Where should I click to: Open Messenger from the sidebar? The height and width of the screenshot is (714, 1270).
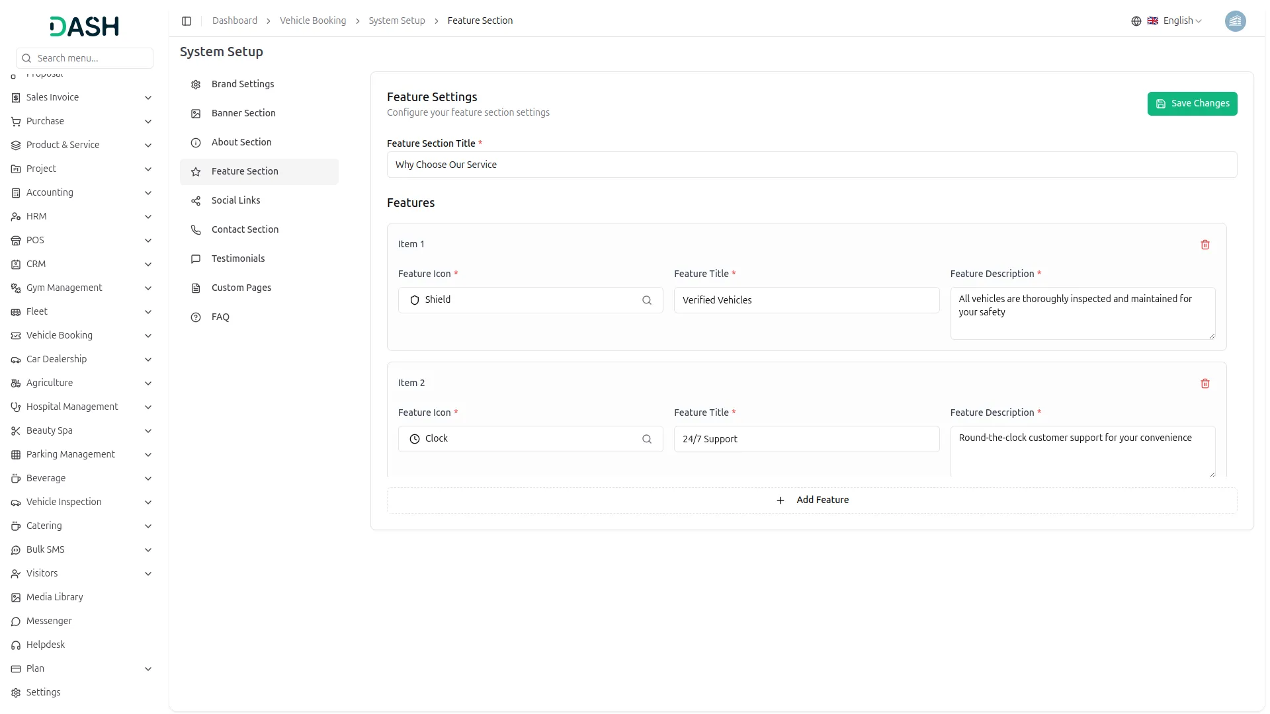tap(49, 621)
